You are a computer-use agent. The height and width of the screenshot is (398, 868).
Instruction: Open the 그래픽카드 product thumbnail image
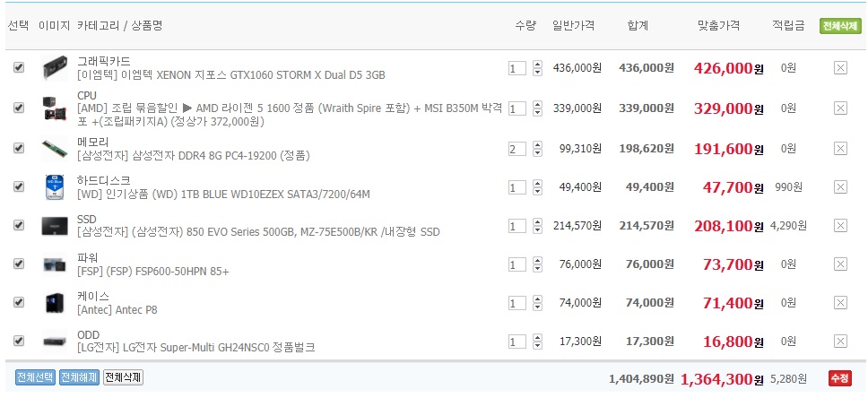pyautogui.click(x=55, y=67)
